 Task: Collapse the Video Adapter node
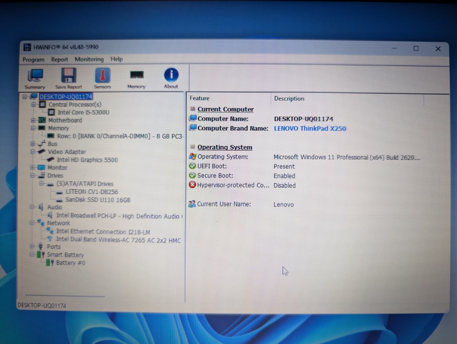(x=33, y=152)
